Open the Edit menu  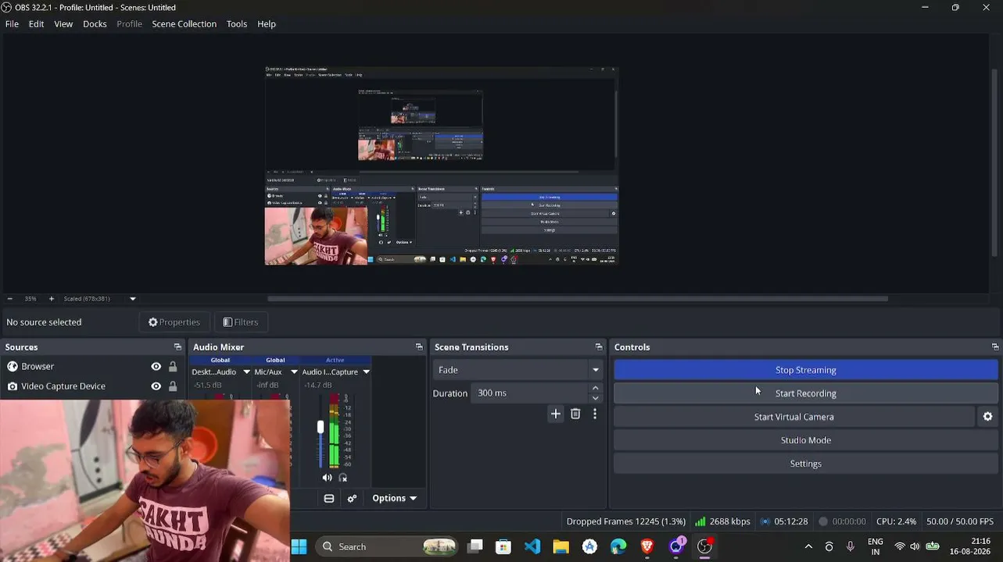(36, 24)
